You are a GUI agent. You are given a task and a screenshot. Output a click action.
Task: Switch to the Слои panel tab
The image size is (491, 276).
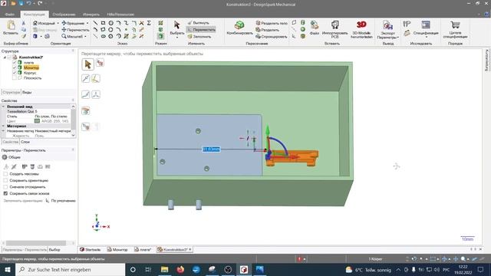(25, 142)
